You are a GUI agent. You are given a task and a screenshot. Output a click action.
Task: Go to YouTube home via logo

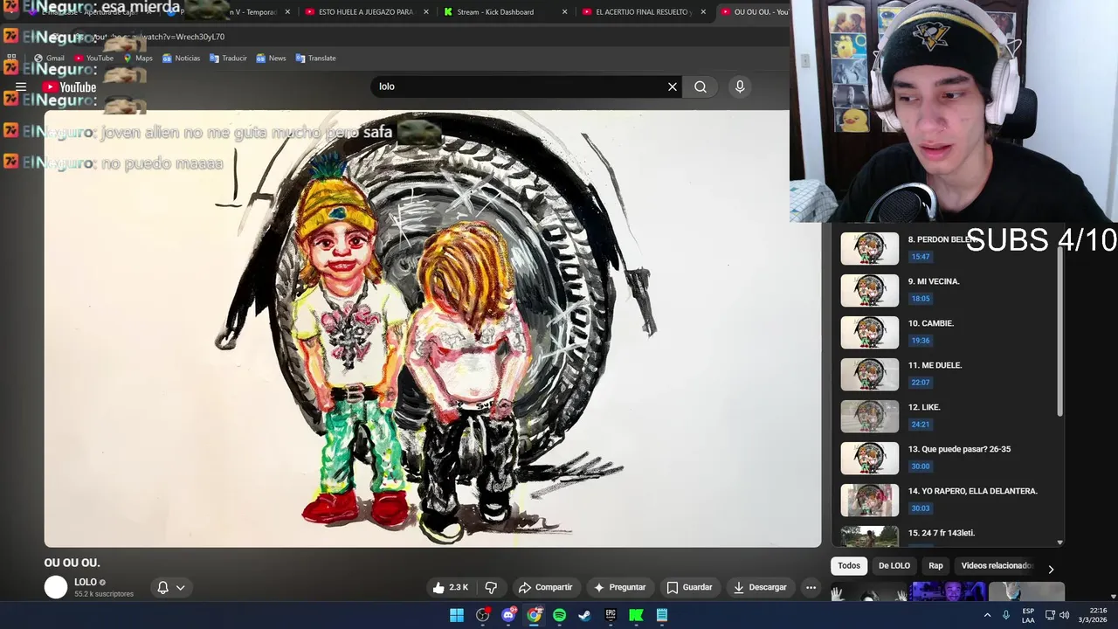(x=69, y=86)
